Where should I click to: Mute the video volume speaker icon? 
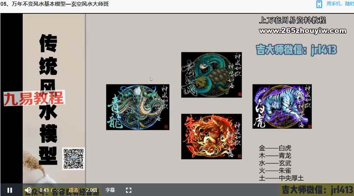click(x=28, y=190)
